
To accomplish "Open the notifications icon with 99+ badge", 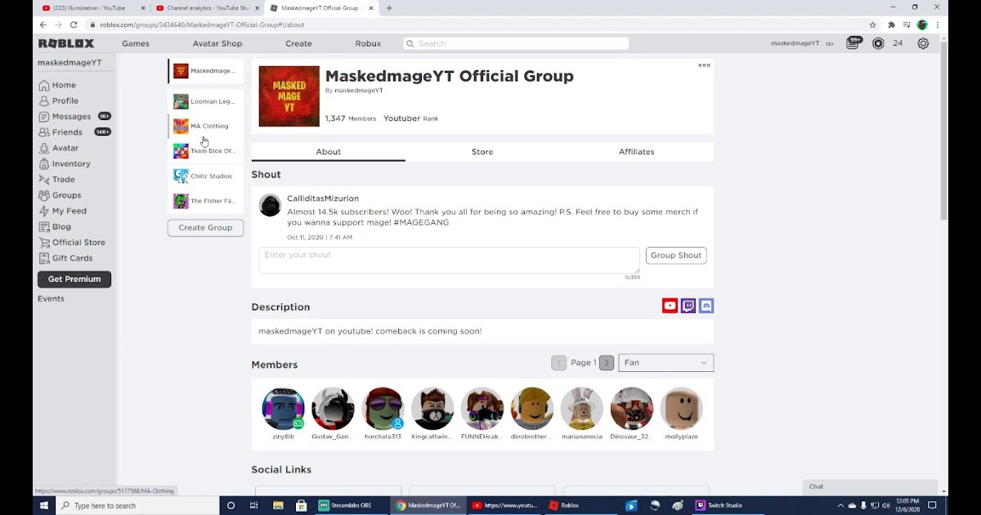I will (853, 43).
